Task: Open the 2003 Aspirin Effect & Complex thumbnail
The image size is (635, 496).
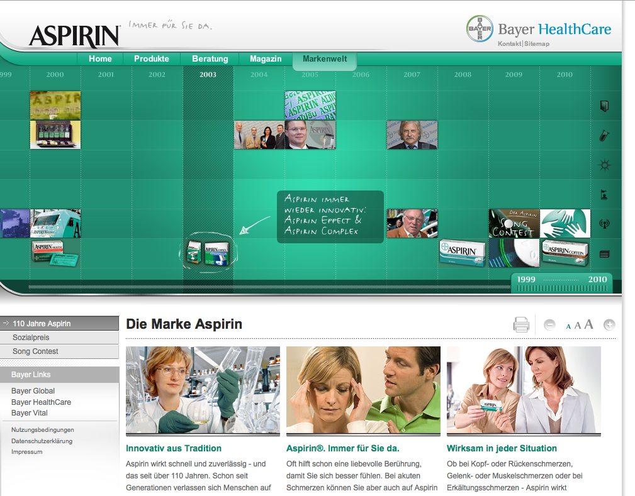Action: point(208,252)
